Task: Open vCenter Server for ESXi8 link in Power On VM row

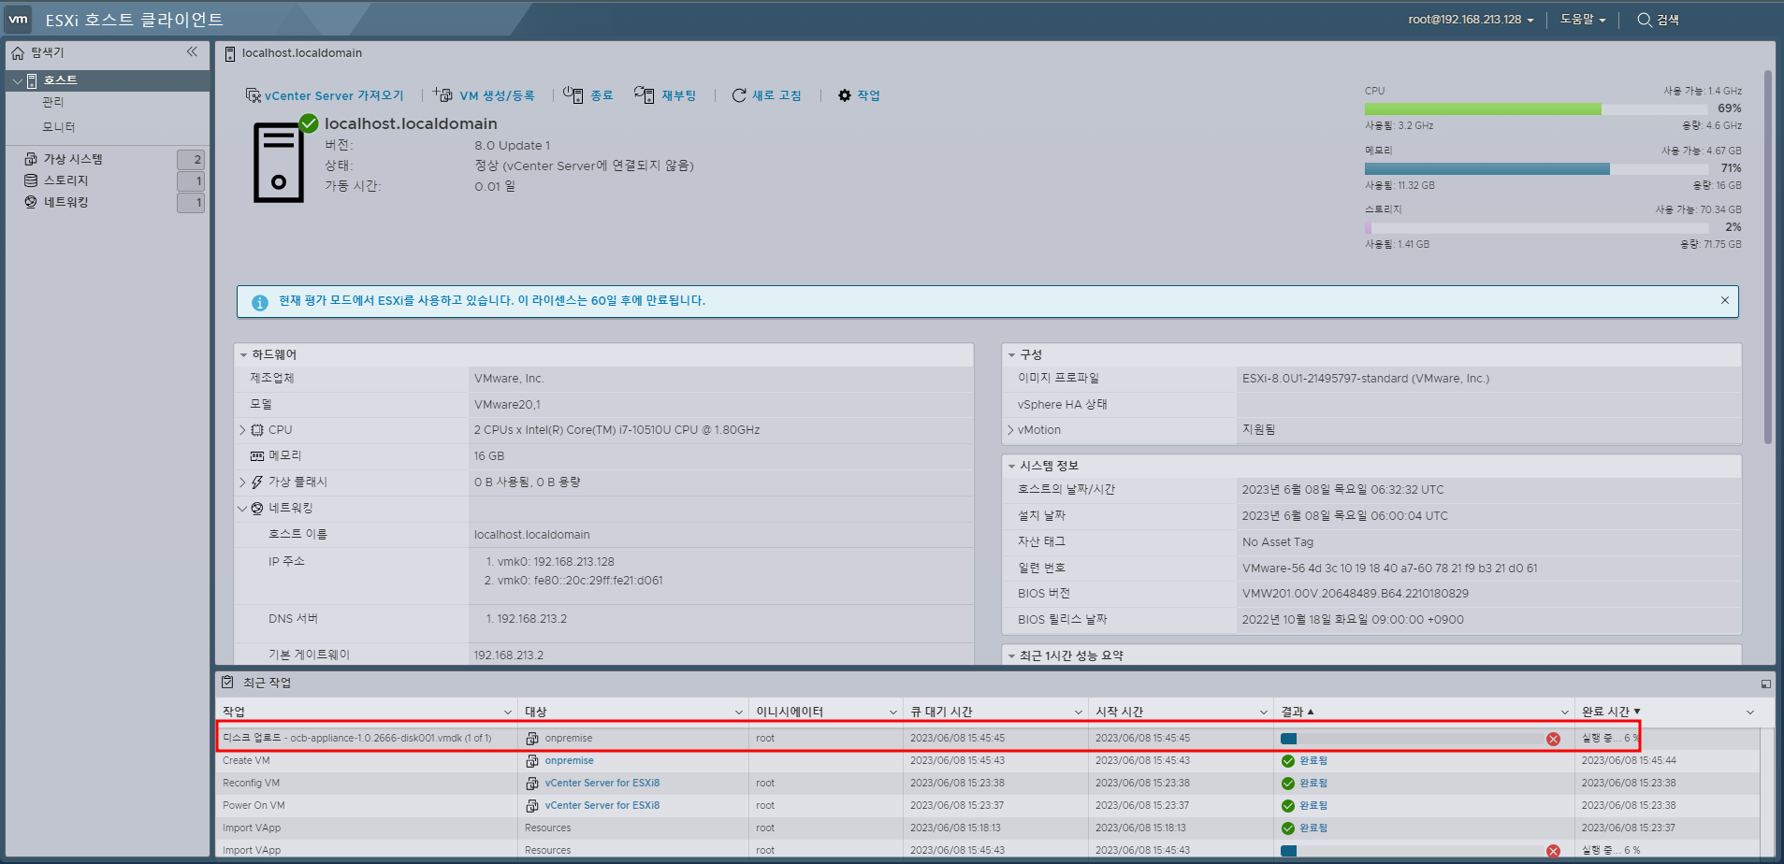Action: (x=602, y=806)
